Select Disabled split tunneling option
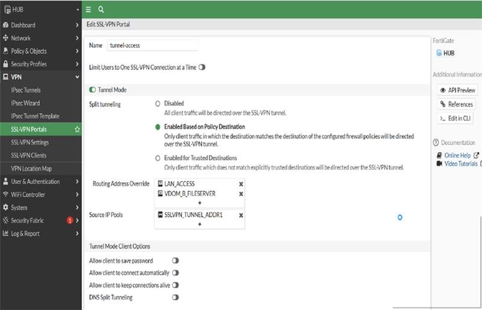 tap(158, 104)
